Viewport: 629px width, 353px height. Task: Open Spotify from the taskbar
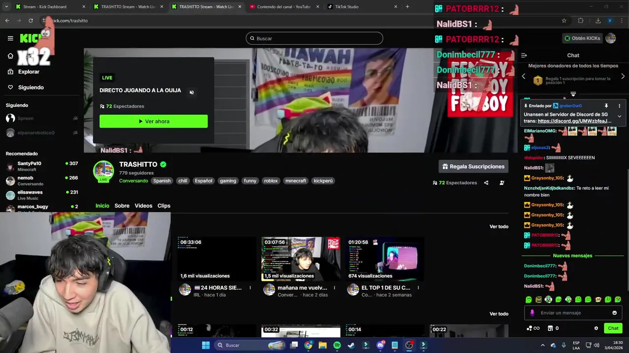click(337, 345)
